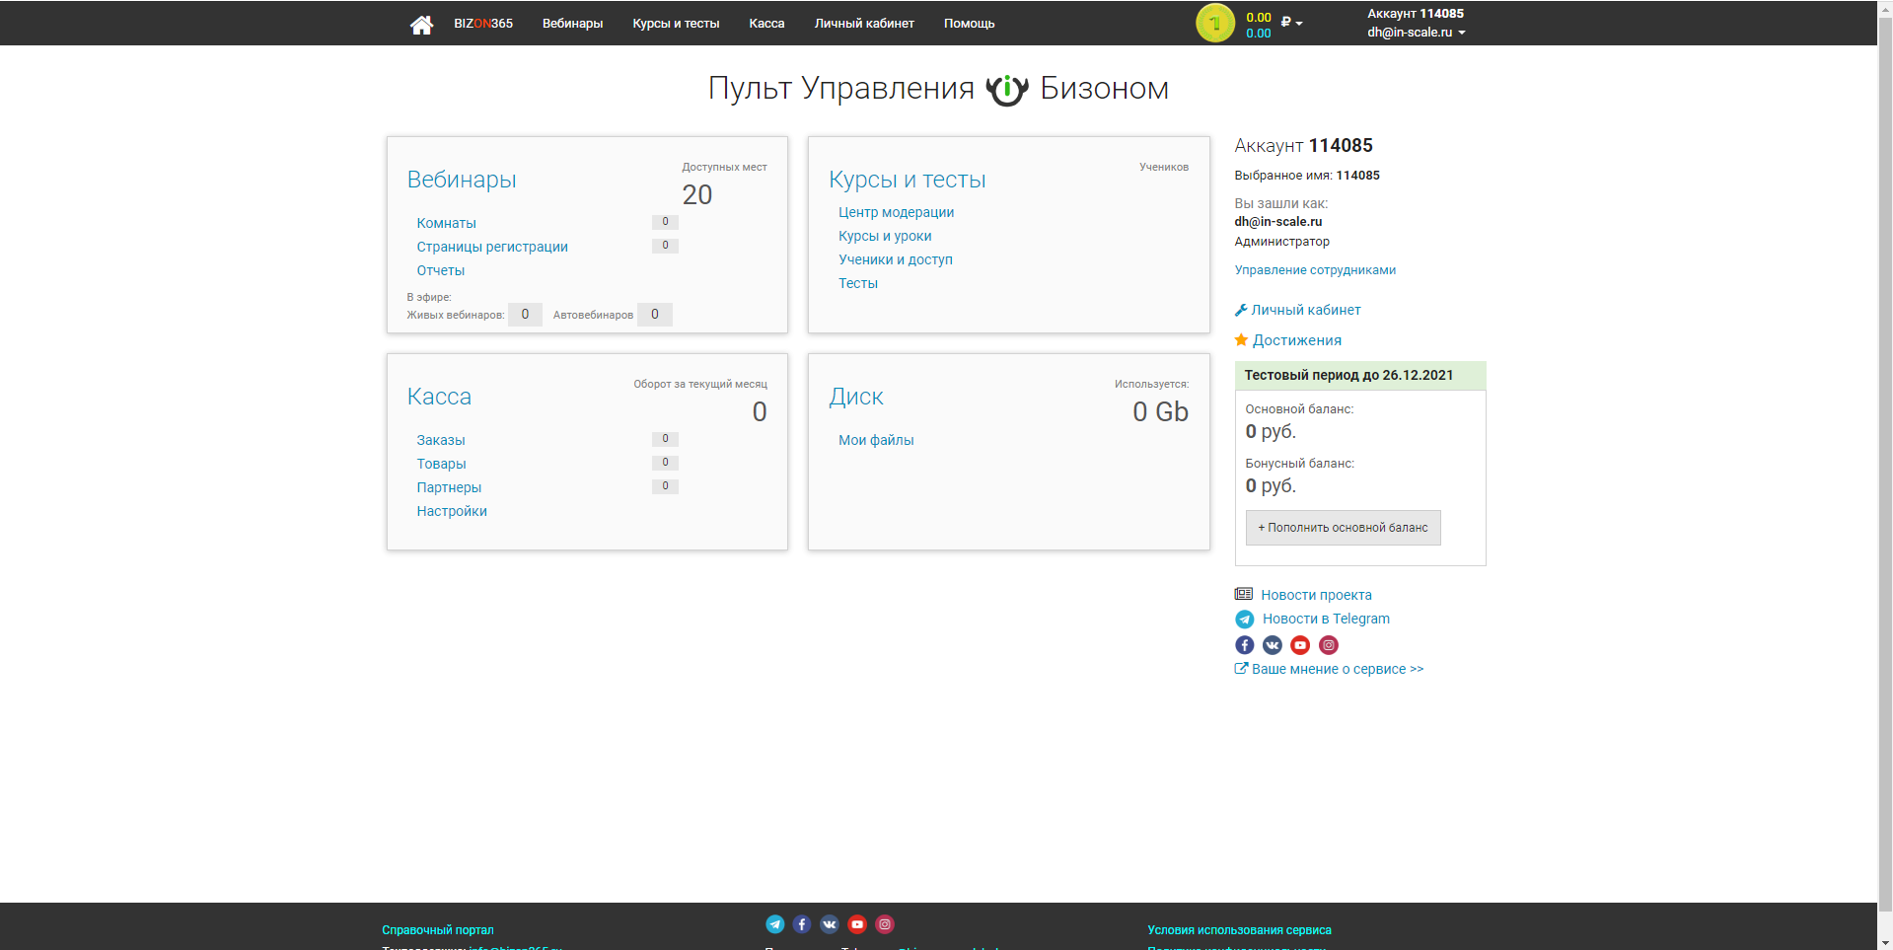Open the Курсы и тесты card heading

tap(908, 180)
